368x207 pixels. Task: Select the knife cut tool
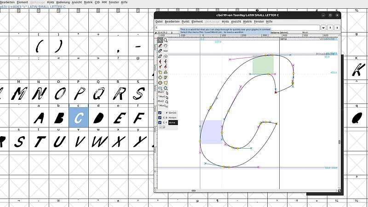point(160,51)
